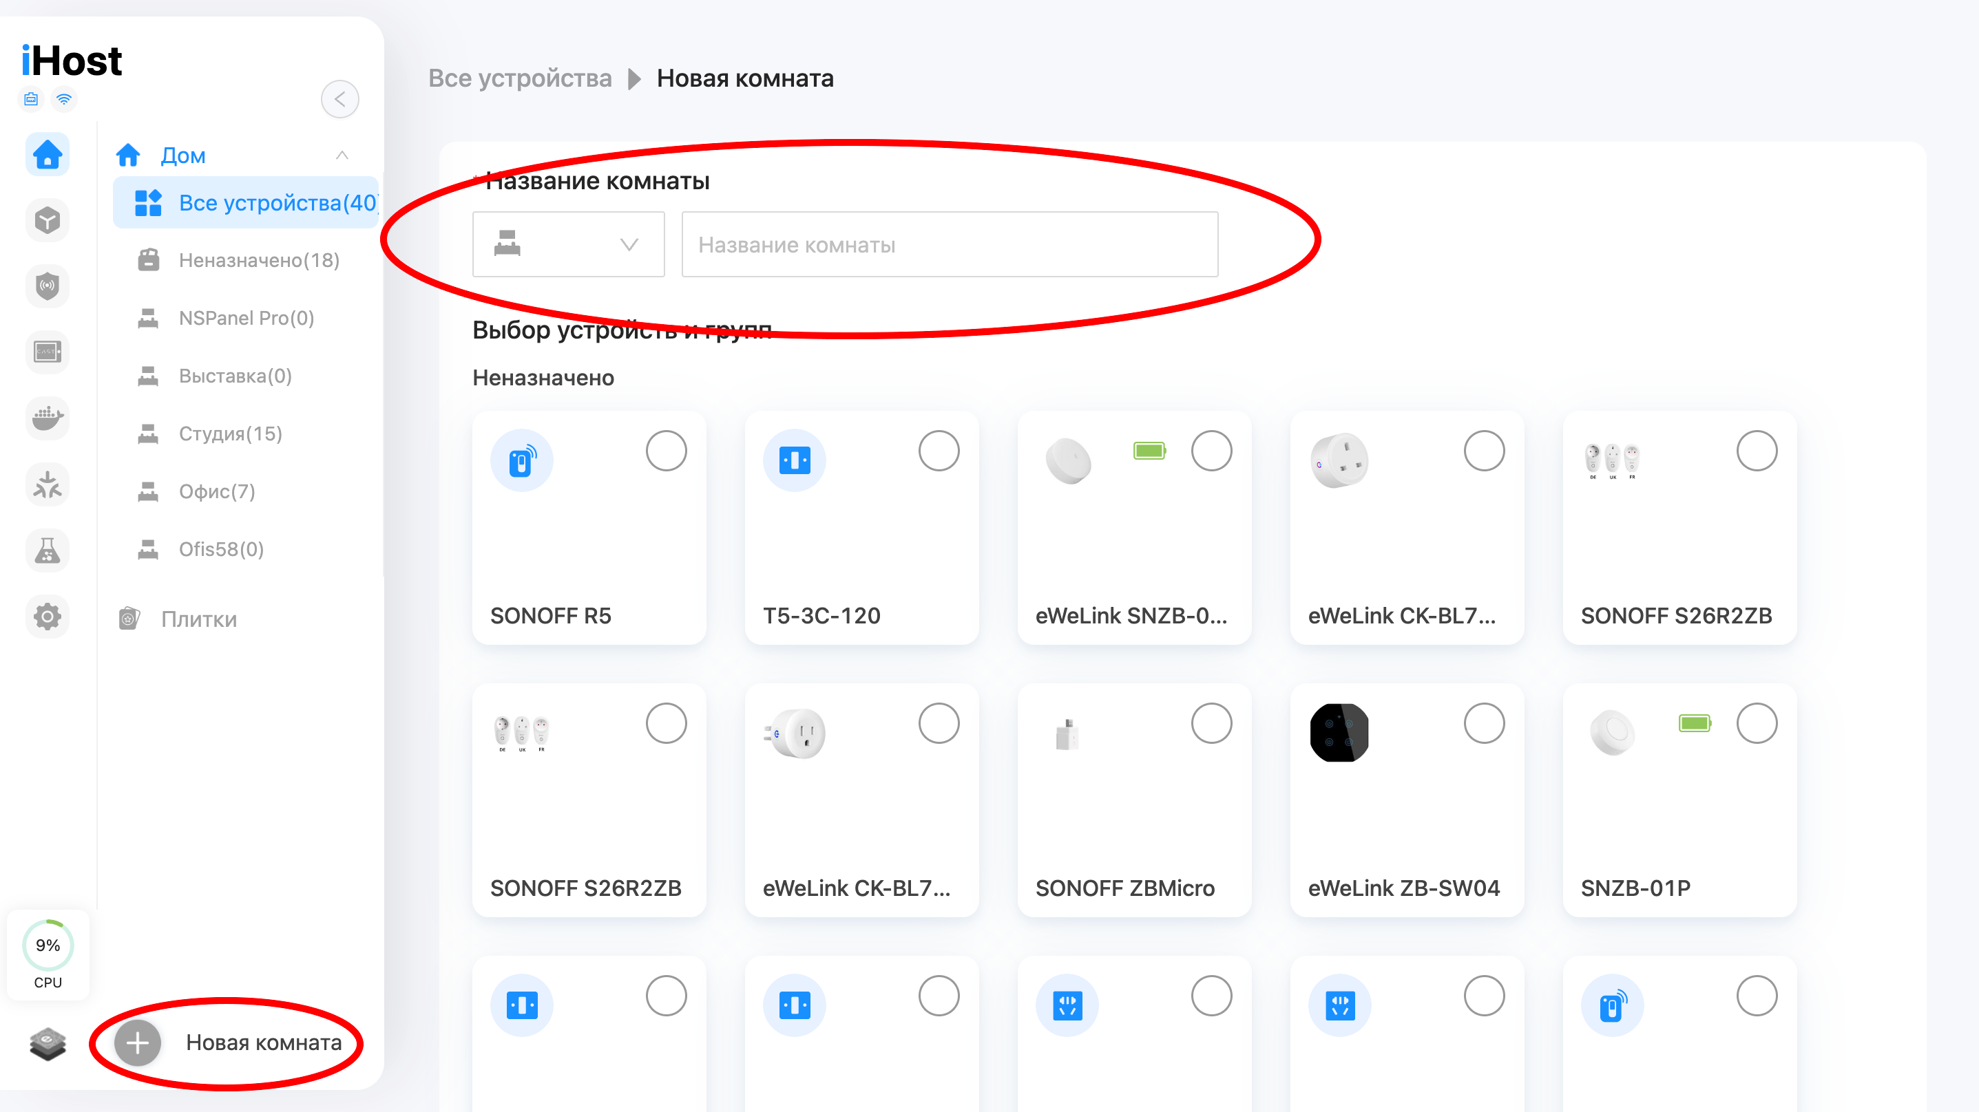Viewport: 1979px width, 1112px height.
Task: Open the Matter star icon section
Action: click(48, 484)
